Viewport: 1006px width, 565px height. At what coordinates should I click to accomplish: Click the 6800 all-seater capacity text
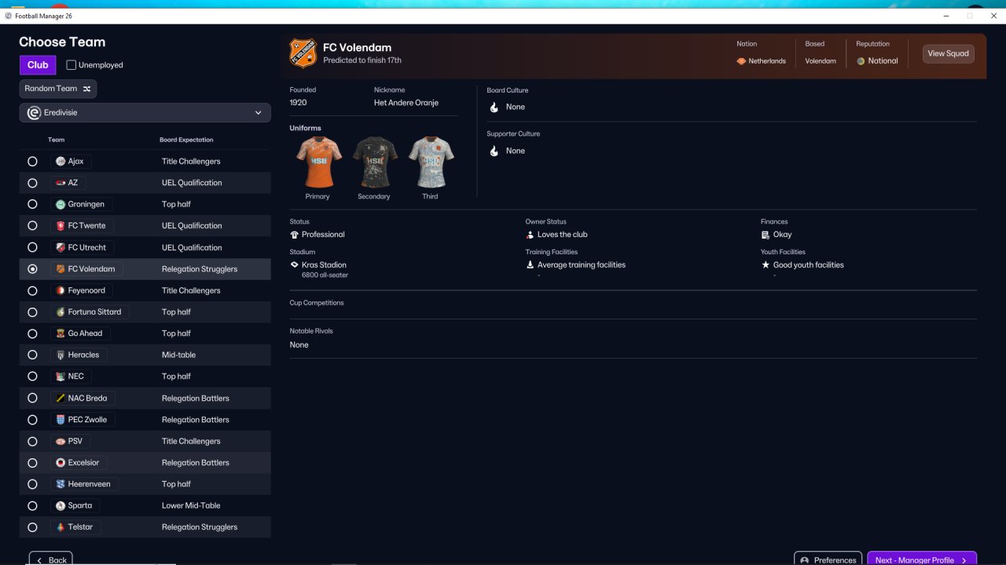(x=325, y=275)
